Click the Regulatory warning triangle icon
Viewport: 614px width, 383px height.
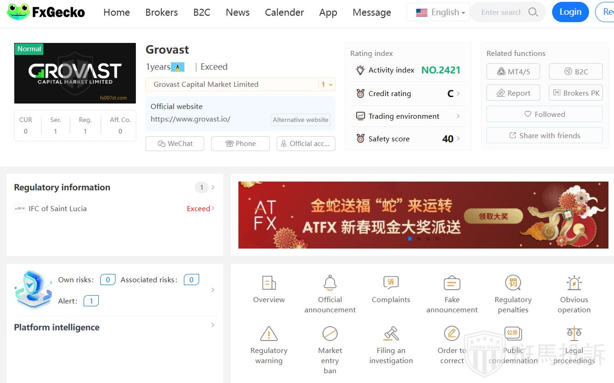pos(269,334)
